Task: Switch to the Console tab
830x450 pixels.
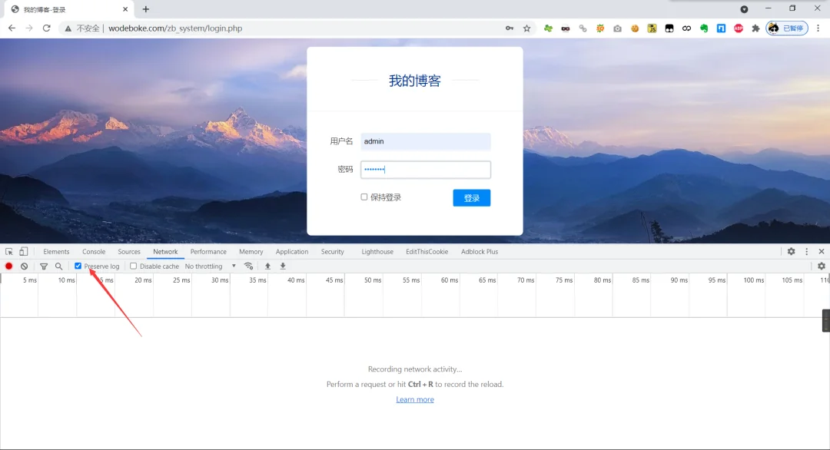Action: (94, 252)
